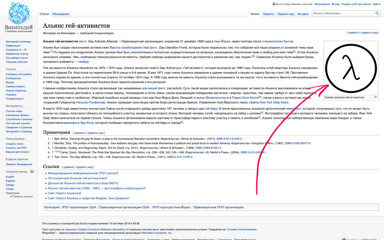Screen dimensions: 384x240
Task: Open category ЛГБТ-организации США
Action: click(79, 207)
